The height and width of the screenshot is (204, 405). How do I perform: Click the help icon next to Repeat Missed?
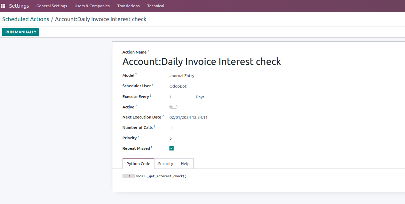click(x=152, y=147)
